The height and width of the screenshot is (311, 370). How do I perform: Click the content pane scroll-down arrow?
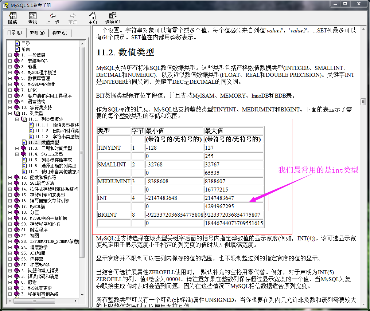pos(363,304)
